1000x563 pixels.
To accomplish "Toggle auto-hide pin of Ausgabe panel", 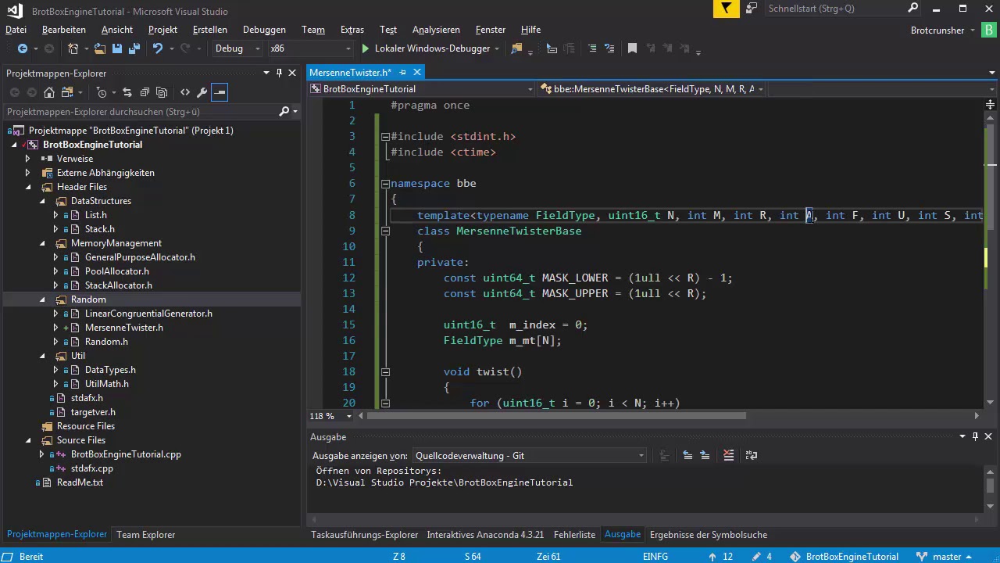I will click(975, 436).
